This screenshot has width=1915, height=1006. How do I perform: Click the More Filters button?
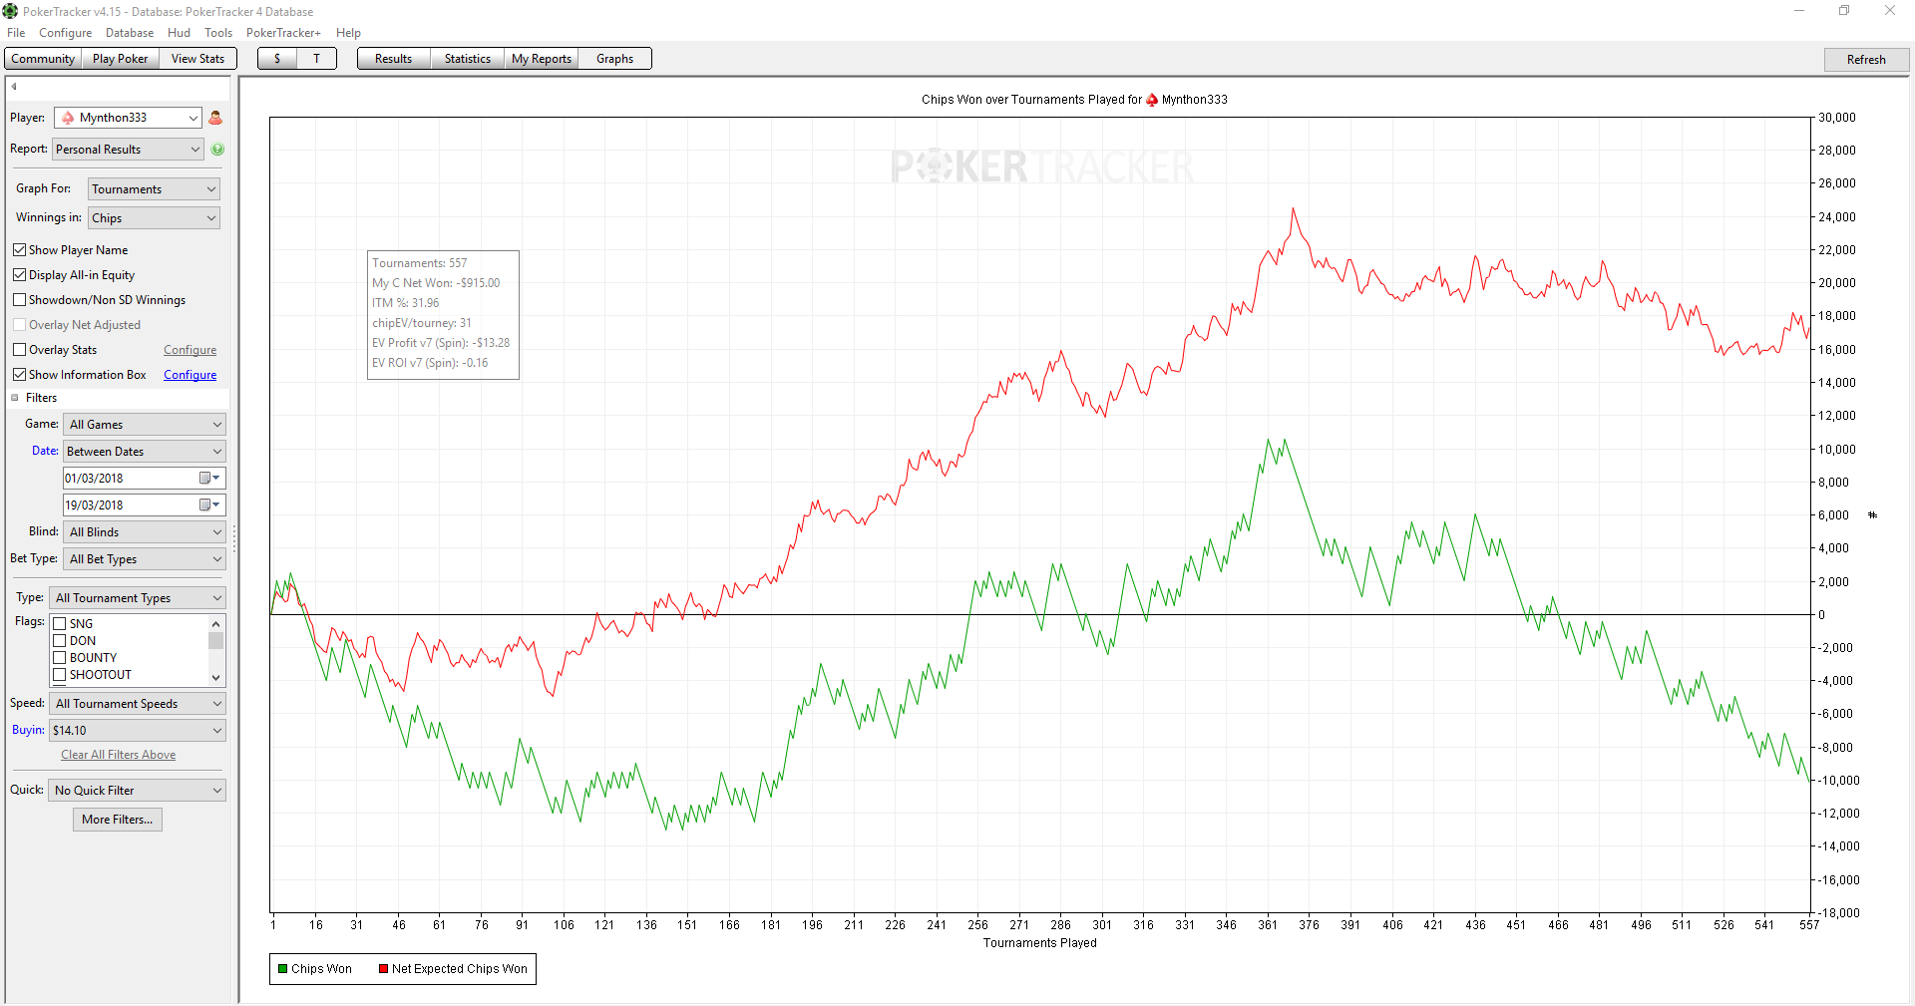point(118,820)
